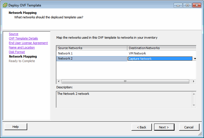Viewport: 204px width, 138px height.
Task: Open End User License Agreement step
Action: [28, 43]
